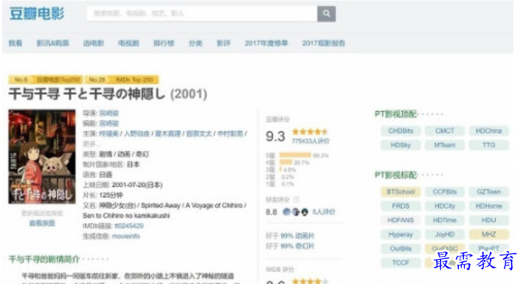This screenshot has width=523, height=284.
Task: Open the 影讯&购票 nav item
Action: (x=52, y=43)
